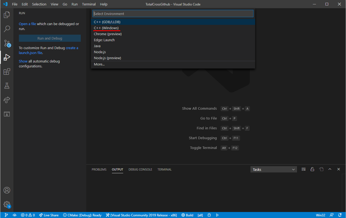Open notifications bell in status bar
The image size is (346, 218).
pyautogui.click(x=340, y=215)
